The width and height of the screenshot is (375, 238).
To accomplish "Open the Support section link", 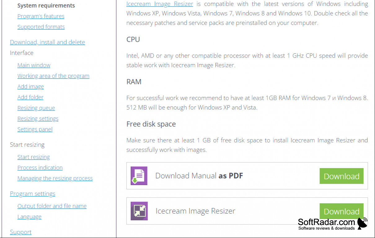I will tap(20, 232).
